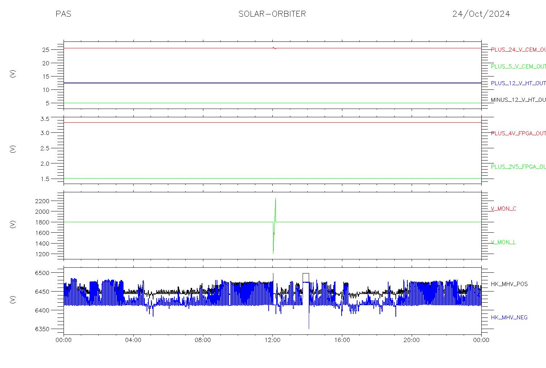Select the PLUS_2V5_FPGA_OU legend label
Screen dimensions: 546x368
pyautogui.click(x=518, y=167)
